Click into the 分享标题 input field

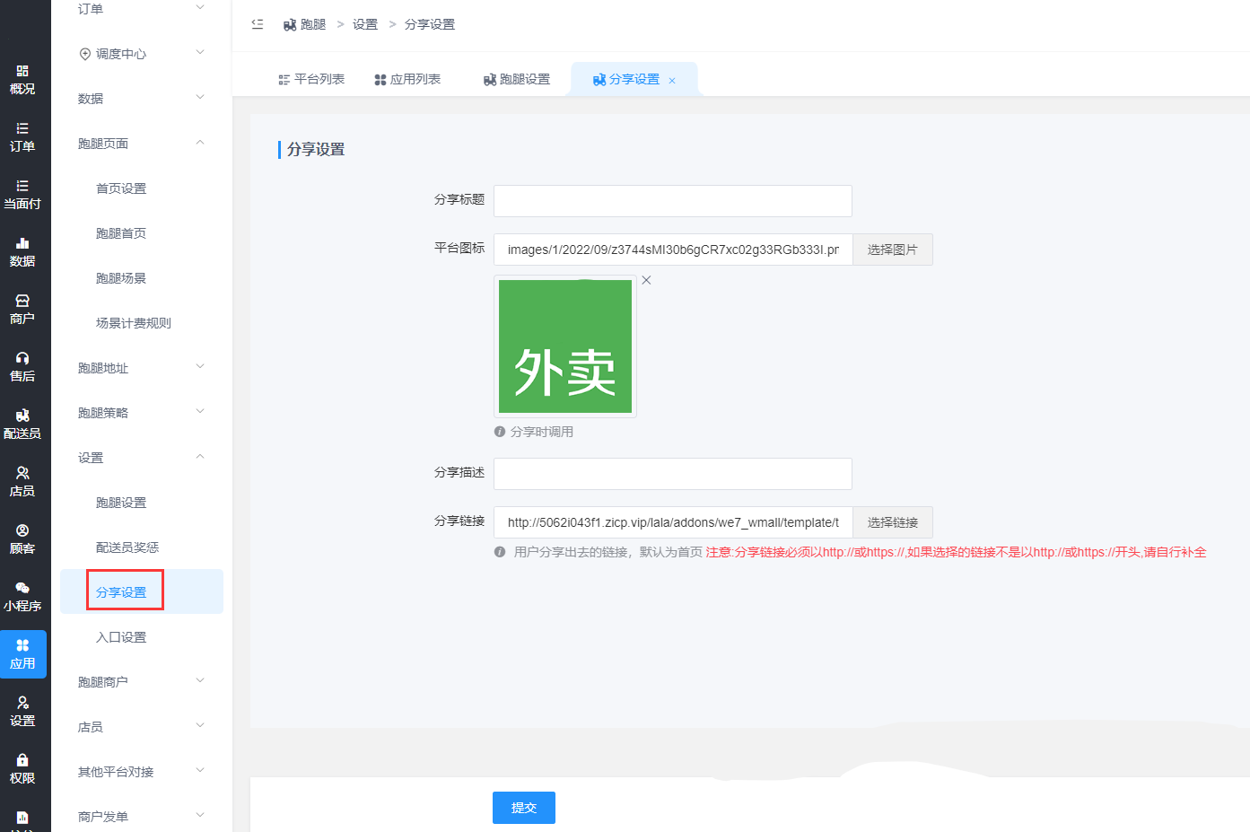pos(673,201)
